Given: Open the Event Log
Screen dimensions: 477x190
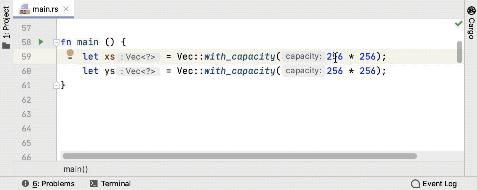Looking at the screenshot, I should (434, 184).
